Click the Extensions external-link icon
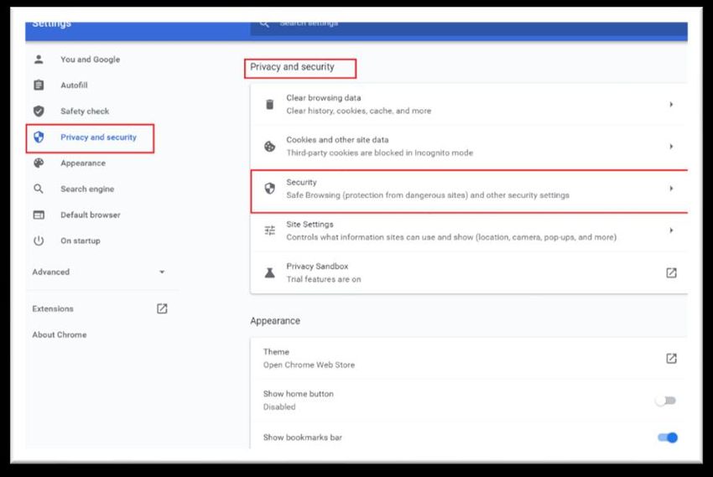Image resolution: width=713 pixels, height=477 pixels. pyautogui.click(x=162, y=308)
